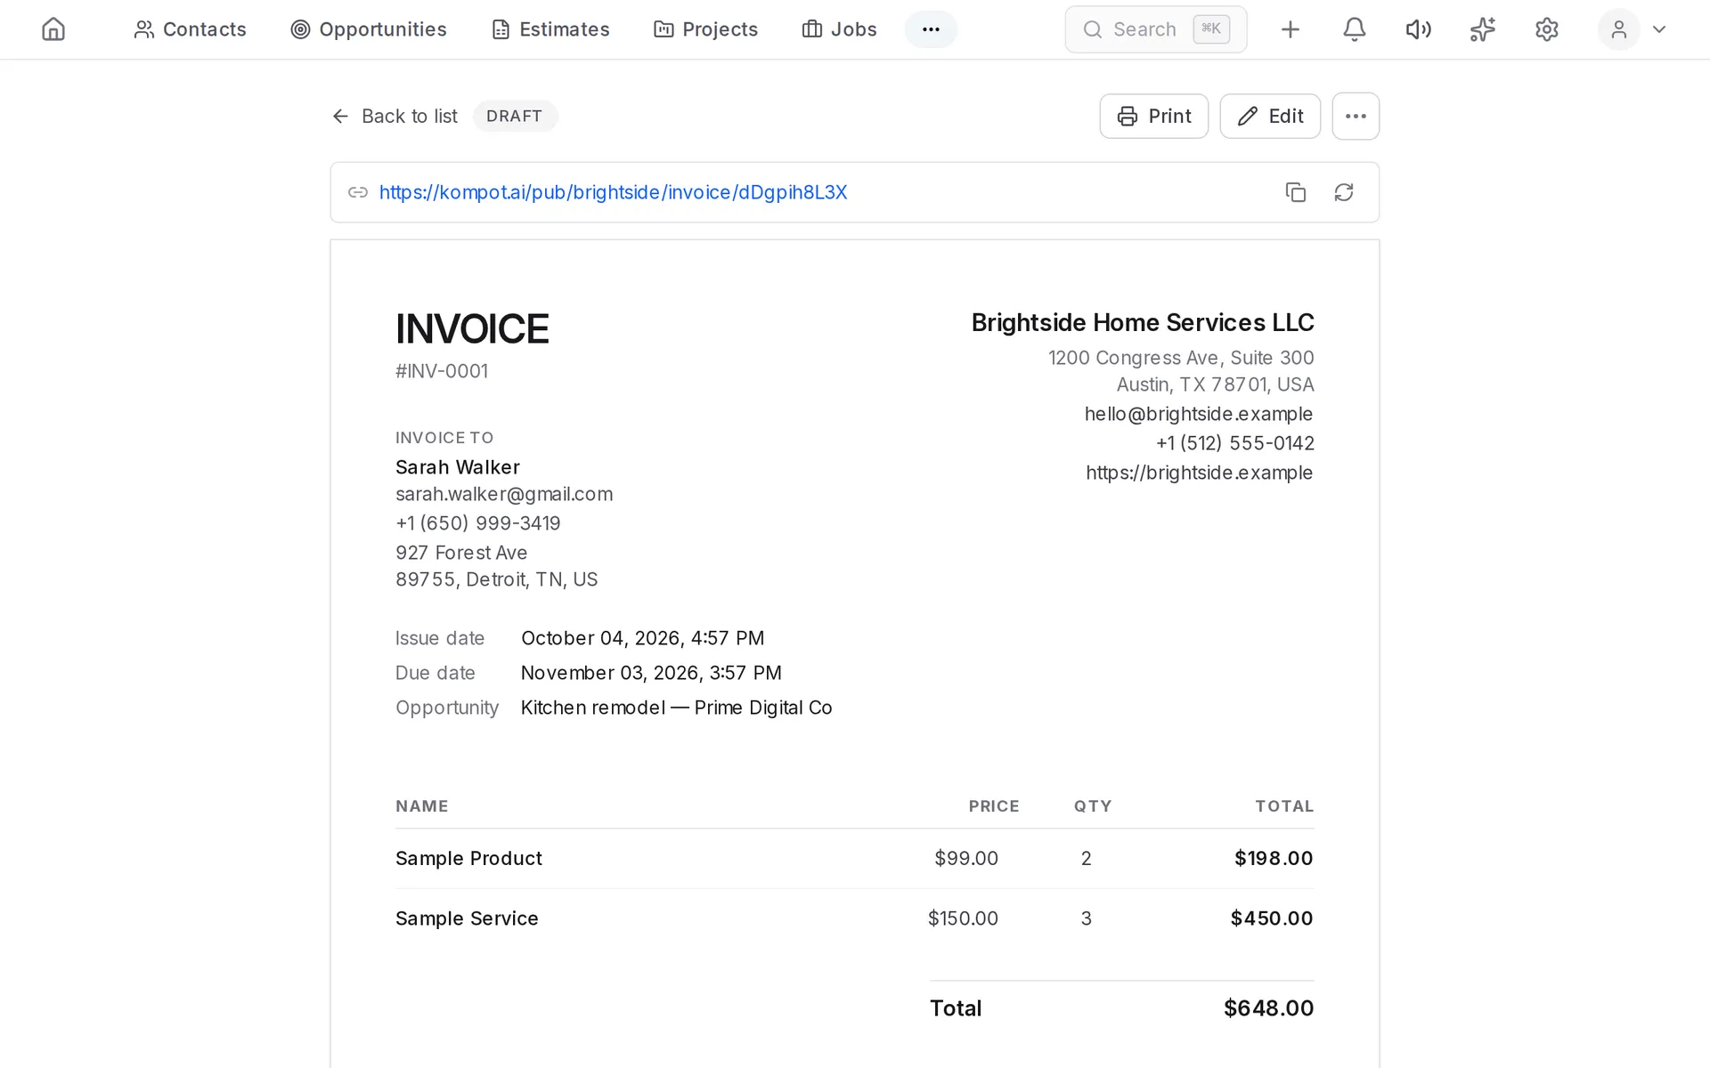The height and width of the screenshot is (1068, 1710).
Task: Open the Jobs section
Action: tap(839, 29)
